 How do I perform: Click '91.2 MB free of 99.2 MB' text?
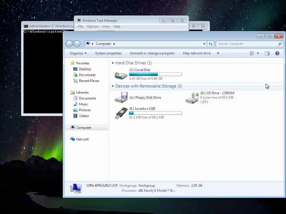(146, 117)
